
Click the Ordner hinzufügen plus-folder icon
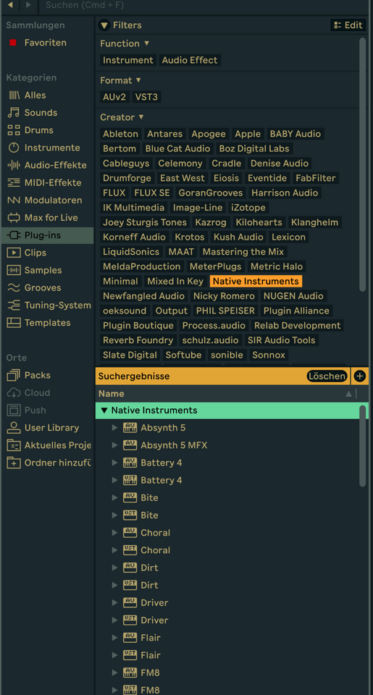point(14,463)
